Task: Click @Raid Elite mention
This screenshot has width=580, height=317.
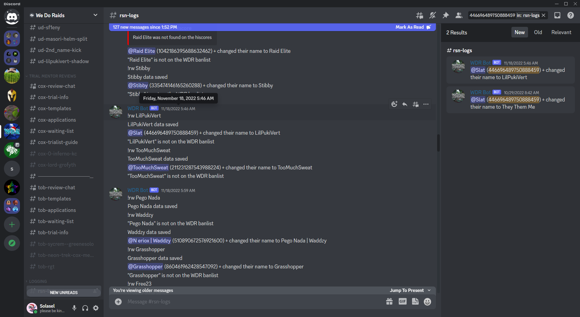Action: pos(141,51)
